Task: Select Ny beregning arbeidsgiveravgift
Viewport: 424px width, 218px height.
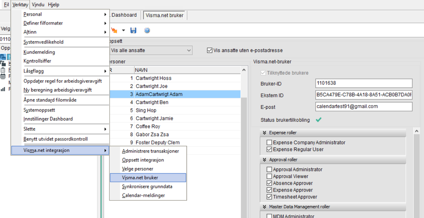Action: click(60, 90)
